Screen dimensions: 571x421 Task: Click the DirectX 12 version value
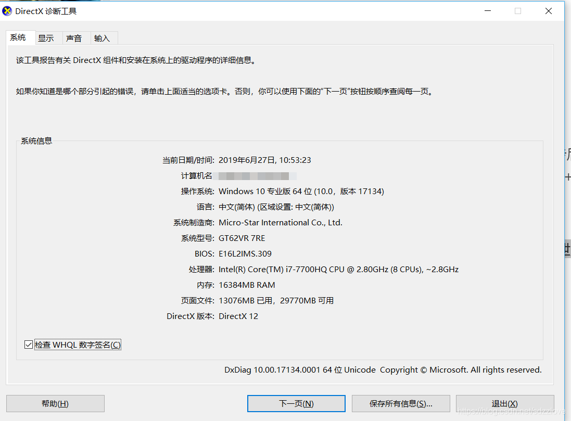[x=238, y=316]
